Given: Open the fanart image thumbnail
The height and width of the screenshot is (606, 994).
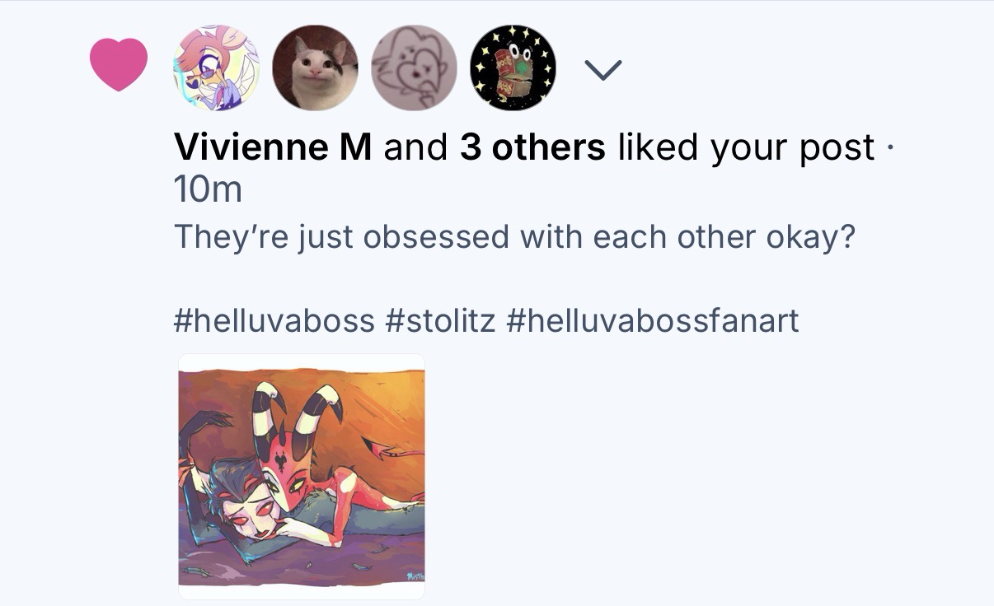Looking at the screenshot, I should click(302, 477).
